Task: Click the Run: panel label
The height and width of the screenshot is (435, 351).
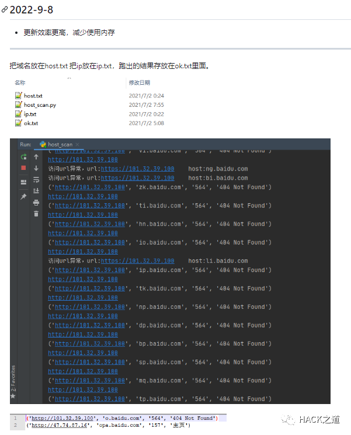Action: click(26, 145)
